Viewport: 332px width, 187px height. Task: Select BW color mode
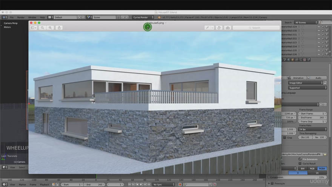(303, 168)
